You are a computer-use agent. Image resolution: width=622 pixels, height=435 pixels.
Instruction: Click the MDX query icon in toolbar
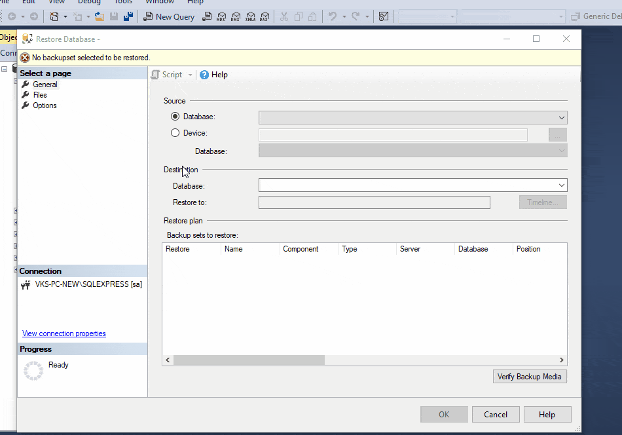(221, 16)
